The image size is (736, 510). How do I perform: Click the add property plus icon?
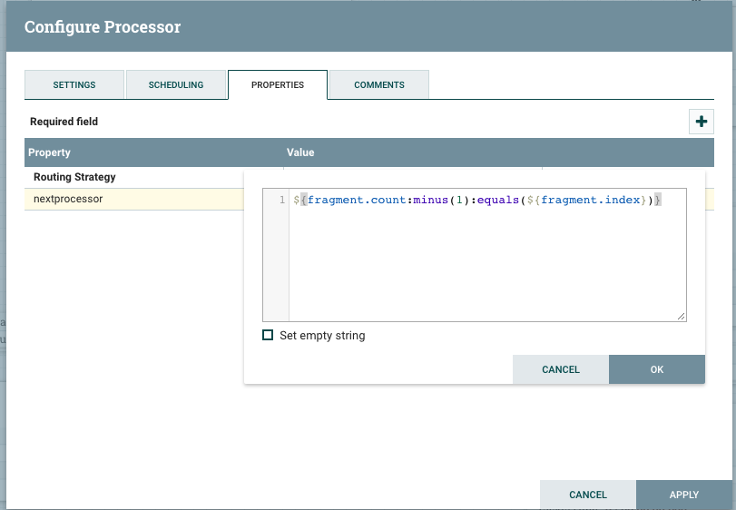click(701, 122)
